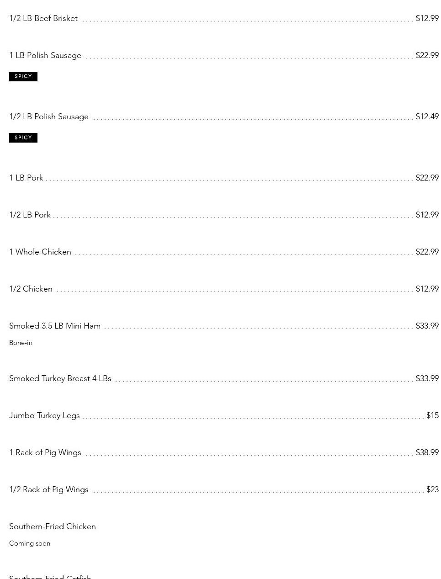Click the $38.99 price
441x579 pixels.
point(427,452)
